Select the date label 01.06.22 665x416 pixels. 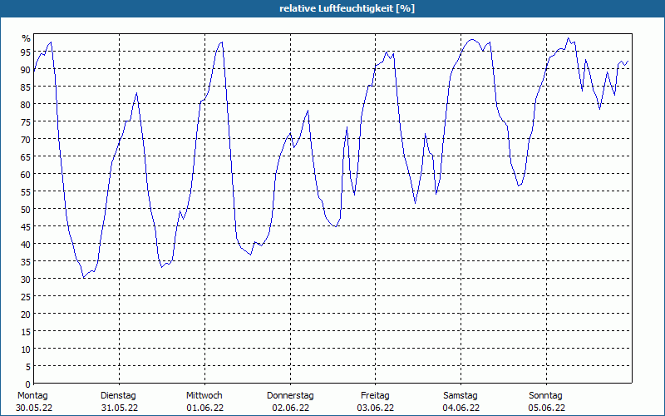[x=204, y=408]
